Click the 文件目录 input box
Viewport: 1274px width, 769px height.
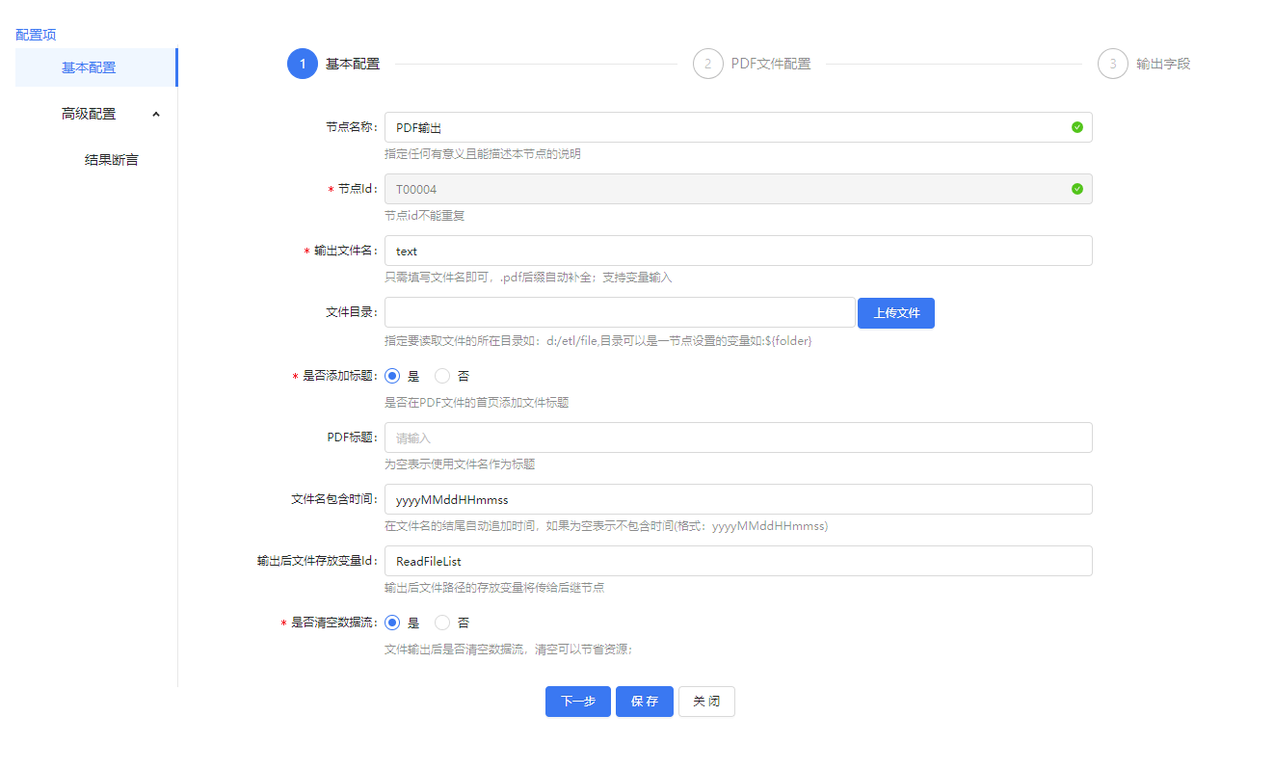click(619, 312)
